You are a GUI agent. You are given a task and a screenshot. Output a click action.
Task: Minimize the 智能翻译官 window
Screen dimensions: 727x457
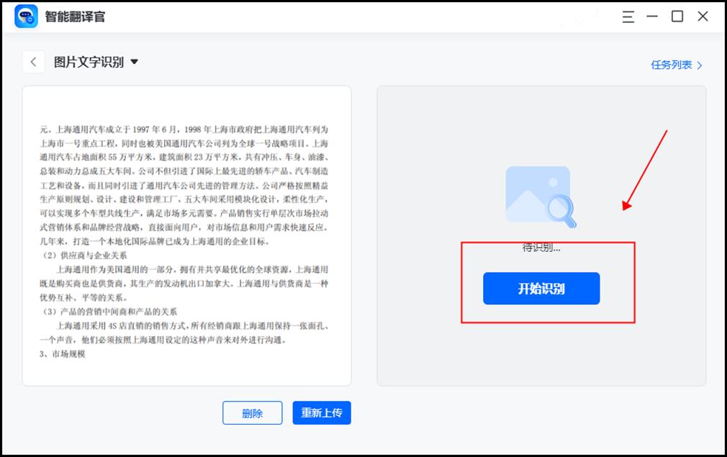point(652,17)
